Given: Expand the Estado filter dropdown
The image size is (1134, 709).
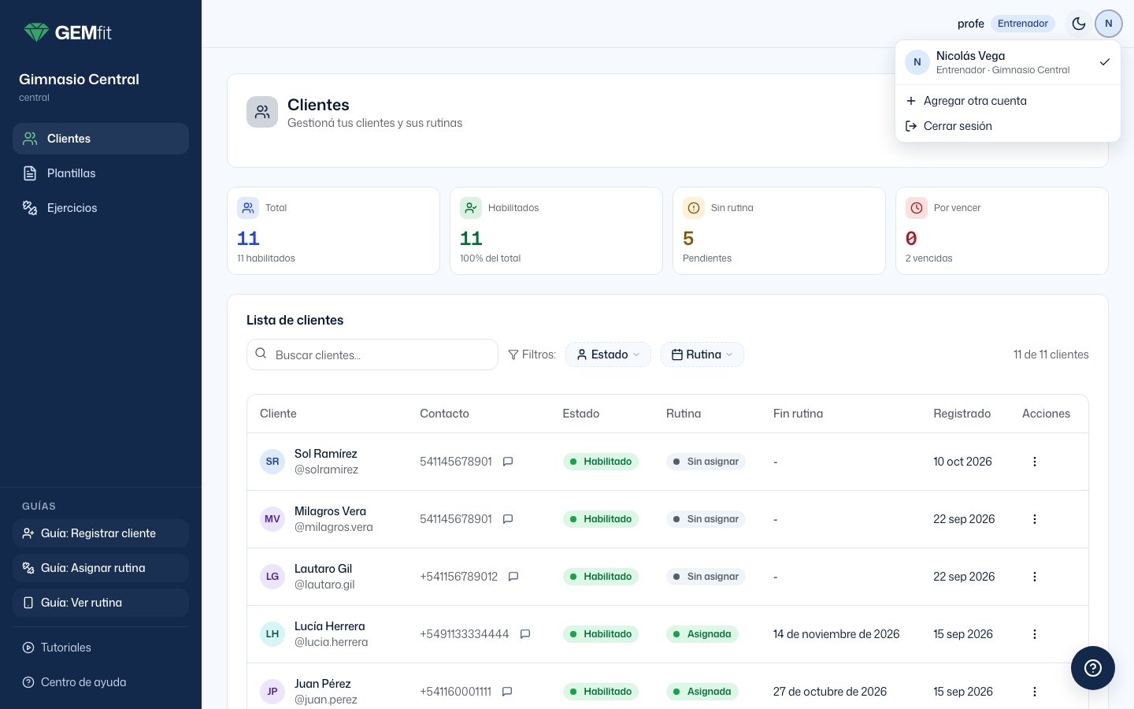Looking at the screenshot, I should click(608, 354).
